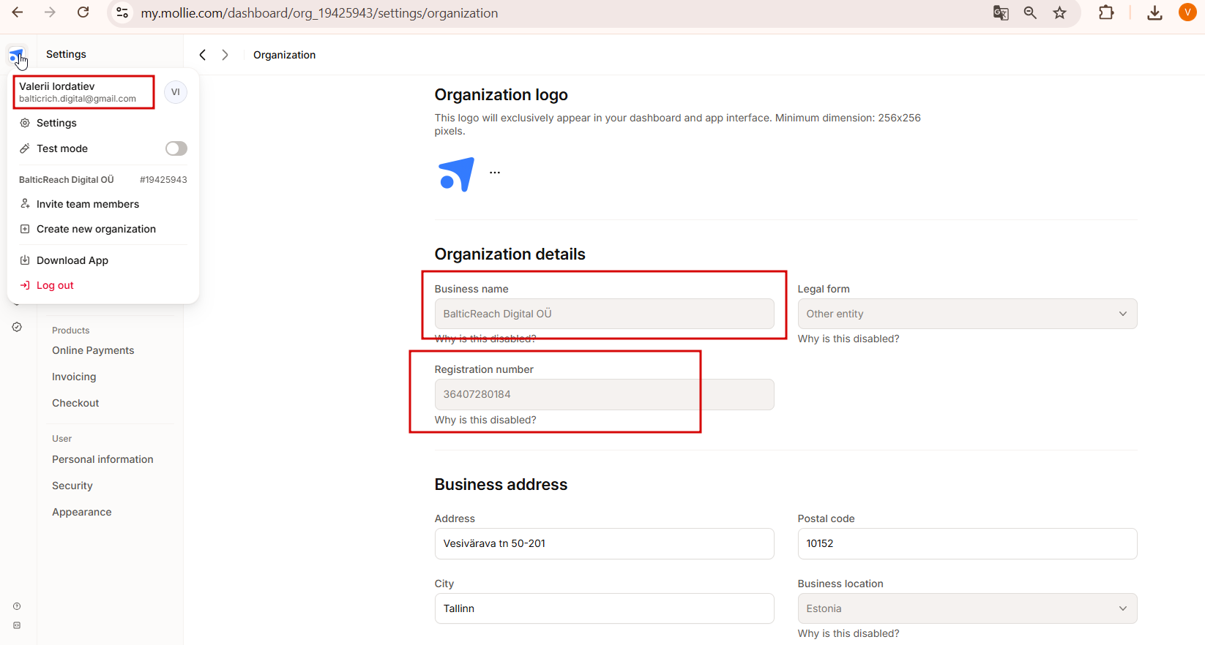The height and width of the screenshot is (645, 1205).
Task: Click the VI user avatar badge
Action: 176,92
